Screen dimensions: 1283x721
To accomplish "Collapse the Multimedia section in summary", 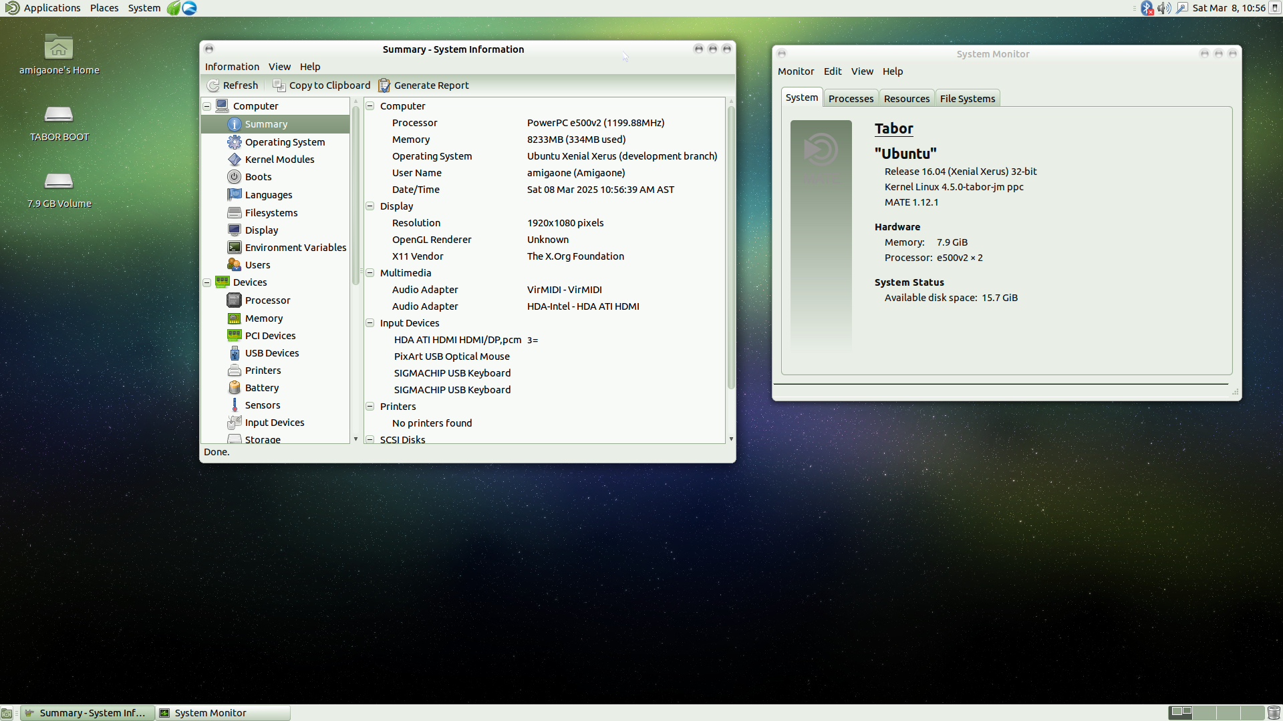I will click(x=370, y=273).
